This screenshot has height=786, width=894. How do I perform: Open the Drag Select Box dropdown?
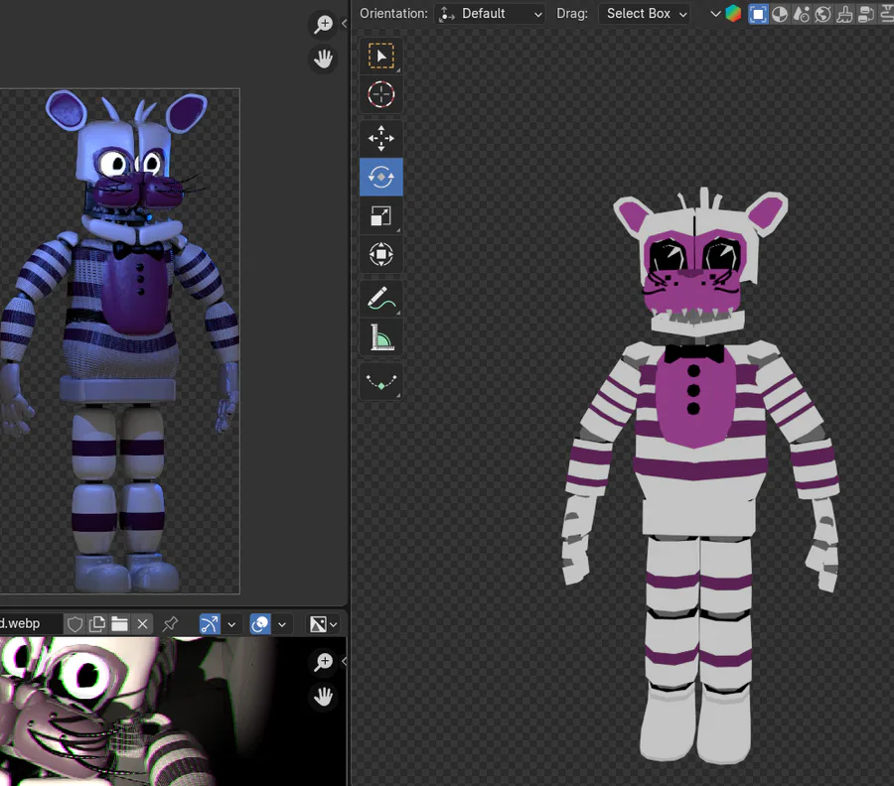pos(645,14)
